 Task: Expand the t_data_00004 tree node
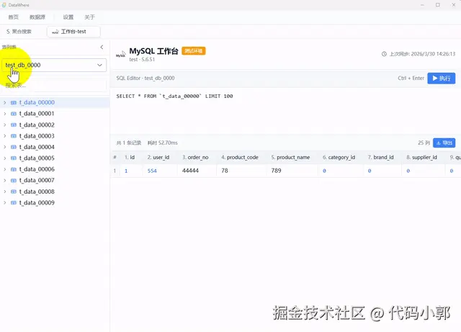click(5, 147)
